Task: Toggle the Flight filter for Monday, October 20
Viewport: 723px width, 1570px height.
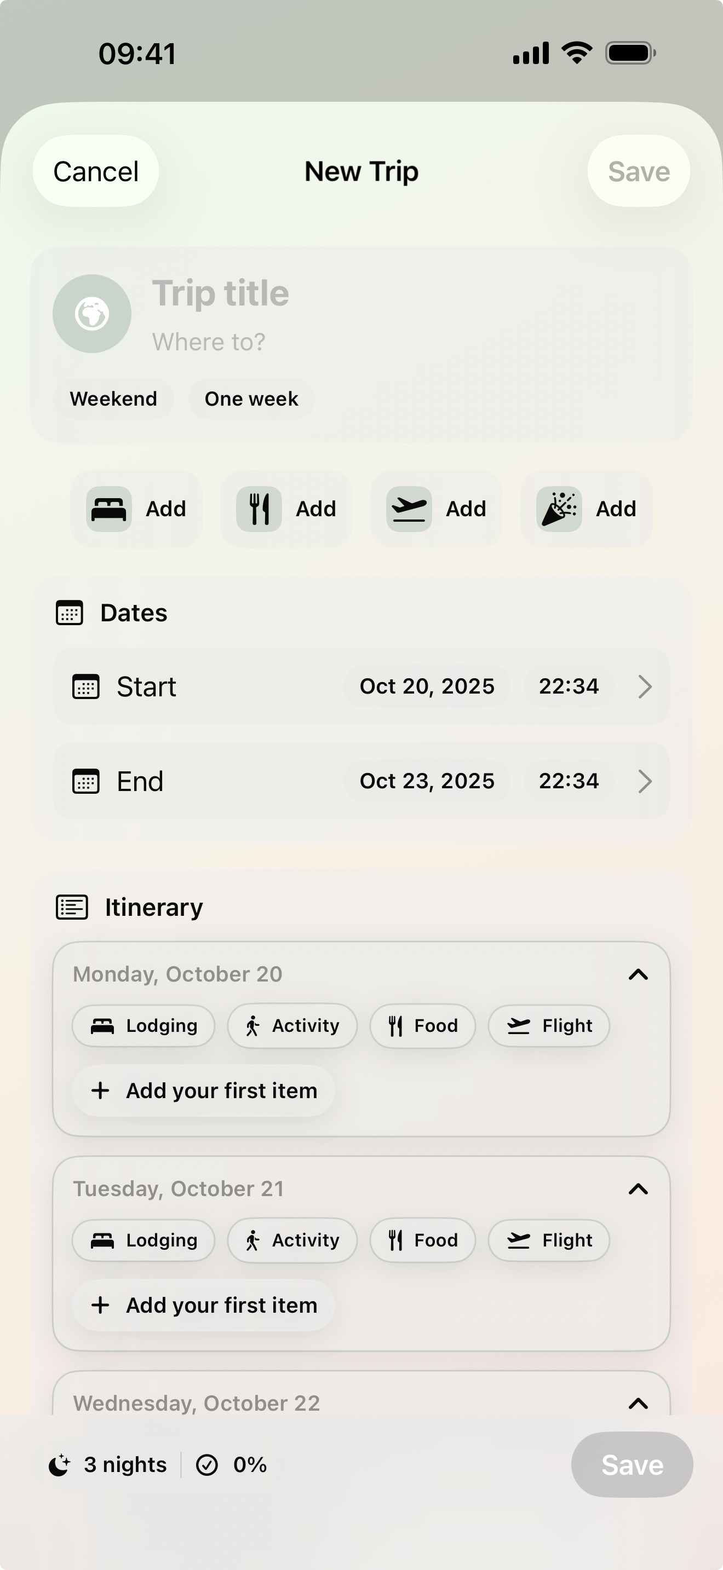Action: click(548, 1026)
